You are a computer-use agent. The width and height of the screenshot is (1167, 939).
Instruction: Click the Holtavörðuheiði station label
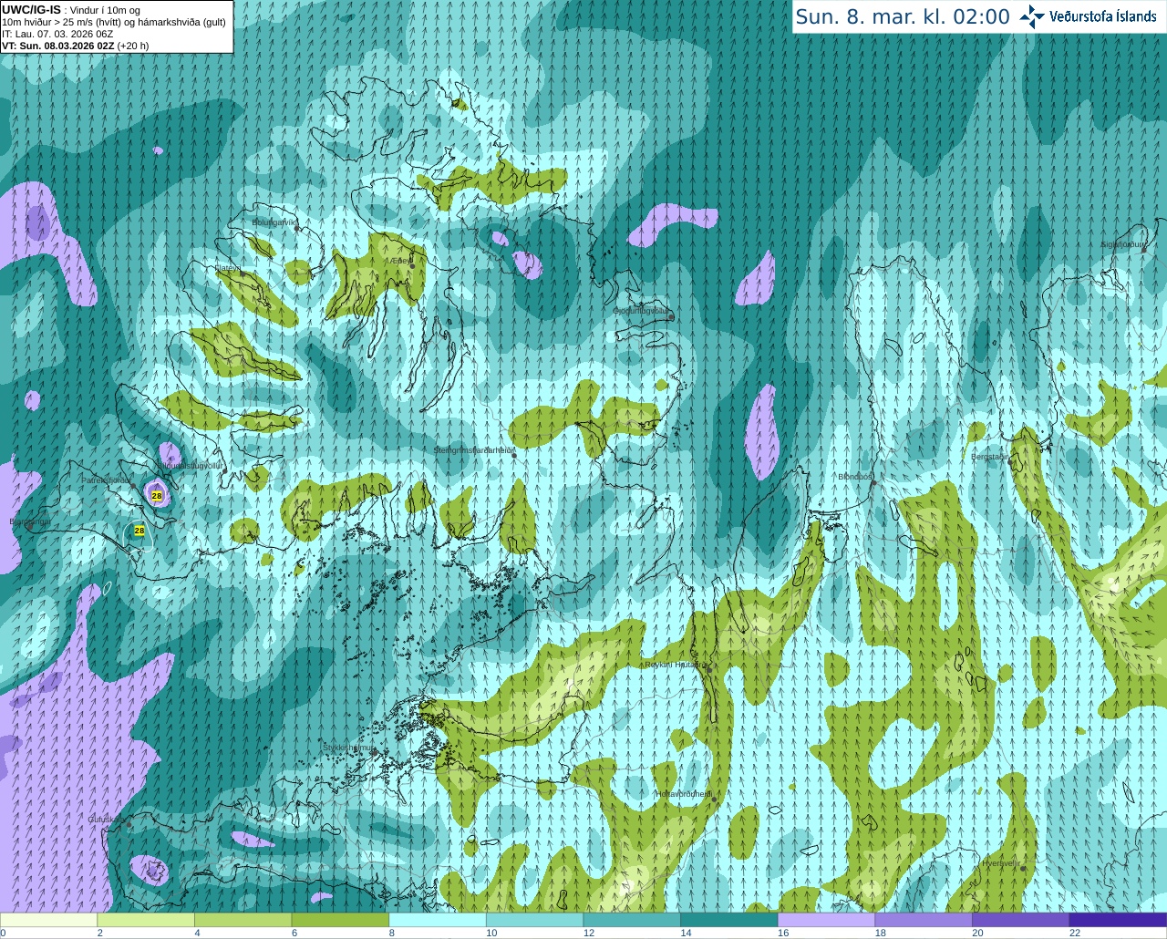tap(684, 794)
